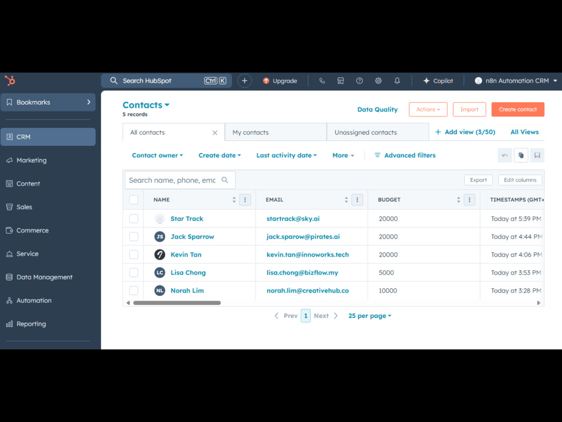The width and height of the screenshot is (562, 422).
Task: Expand the Bookmarks sidebar section
Action: pyautogui.click(x=48, y=102)
